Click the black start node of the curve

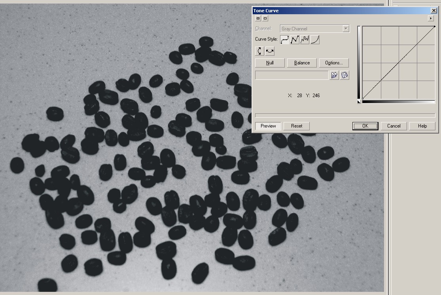(x=363, y=99)
